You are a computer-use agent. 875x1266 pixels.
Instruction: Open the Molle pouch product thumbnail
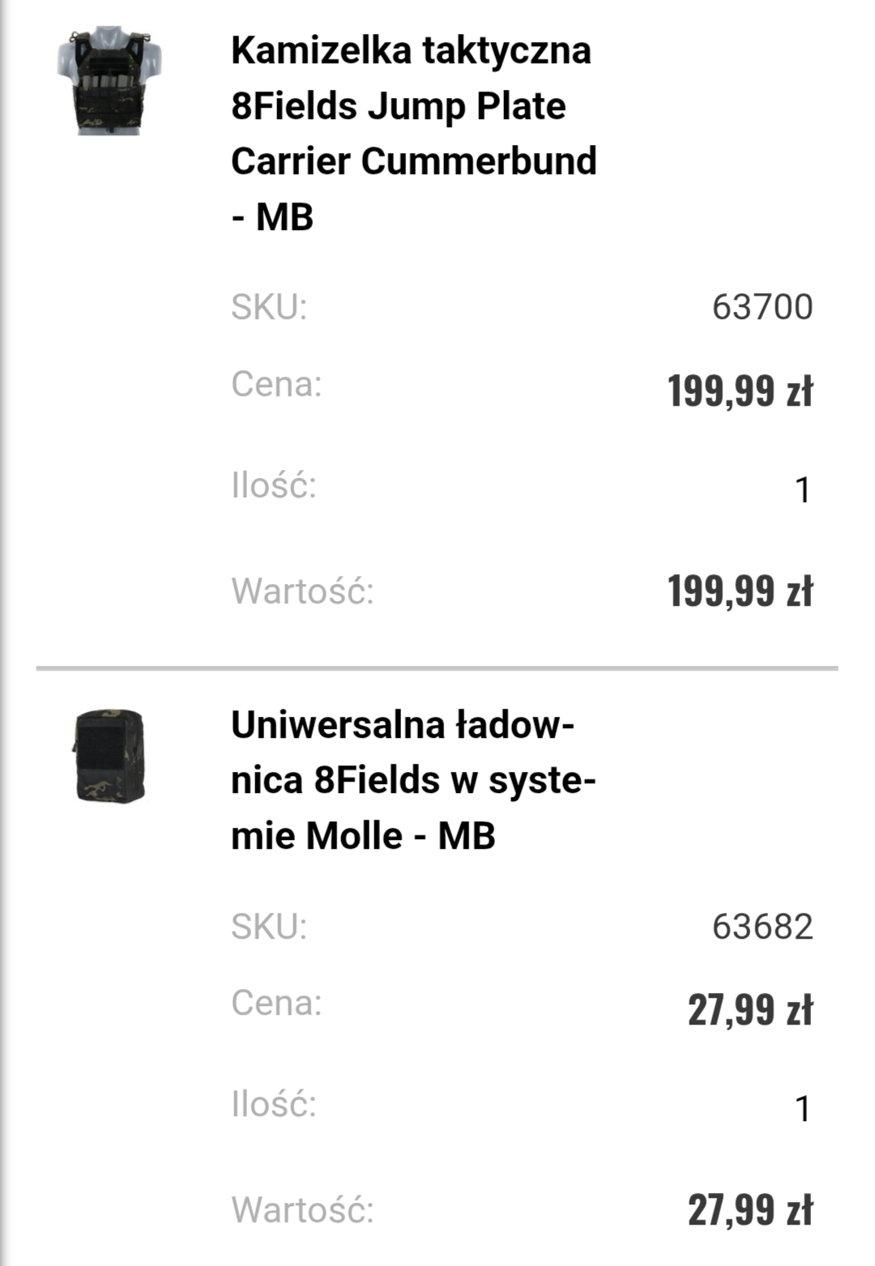[109, 757]
